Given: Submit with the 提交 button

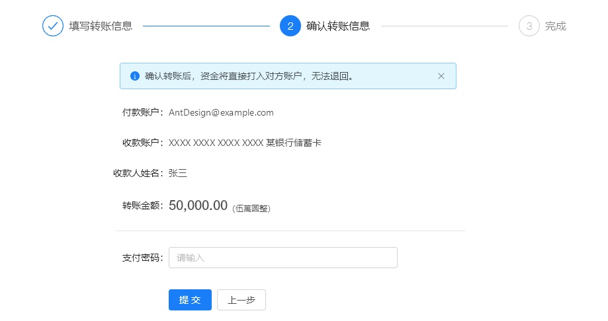Looking at the screenshot, I should click(x=190, y=300).
